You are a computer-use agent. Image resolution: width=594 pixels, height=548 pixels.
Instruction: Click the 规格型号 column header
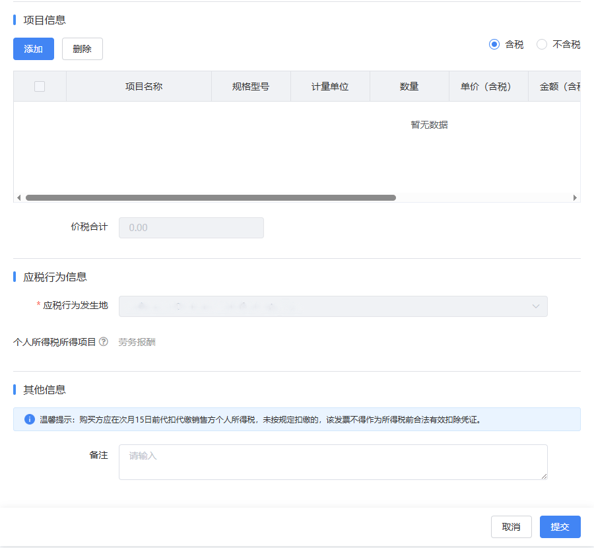pos(251,86)
